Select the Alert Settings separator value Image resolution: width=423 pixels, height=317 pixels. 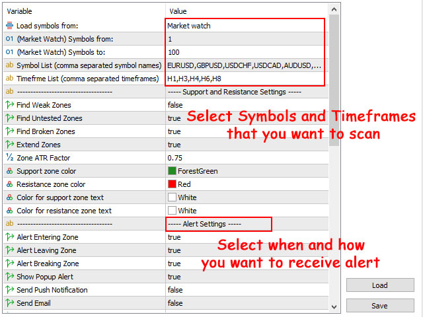pos(204,224)
